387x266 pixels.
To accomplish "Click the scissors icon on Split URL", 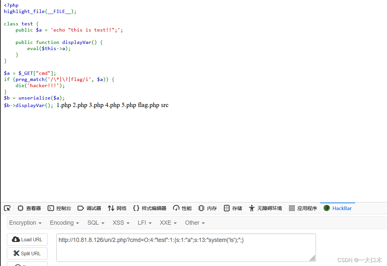I will [16, 253].
